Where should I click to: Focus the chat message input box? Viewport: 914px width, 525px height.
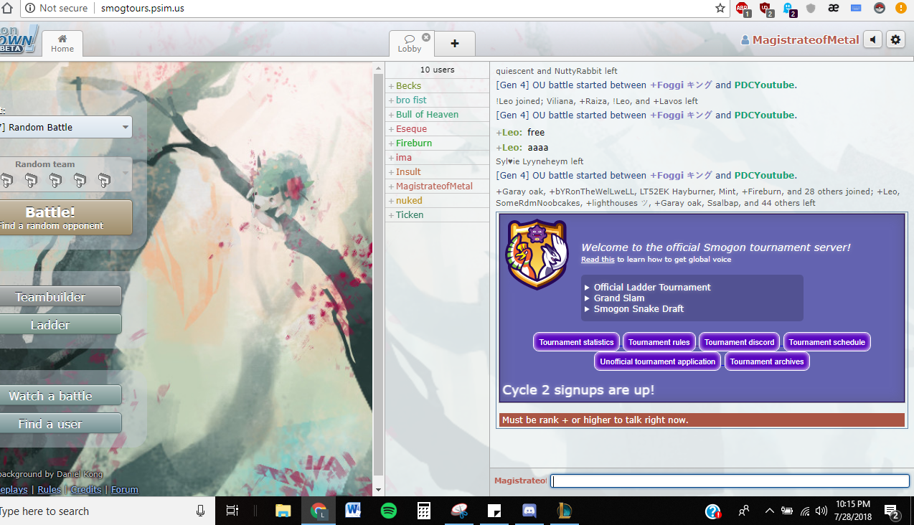[730, 481]
